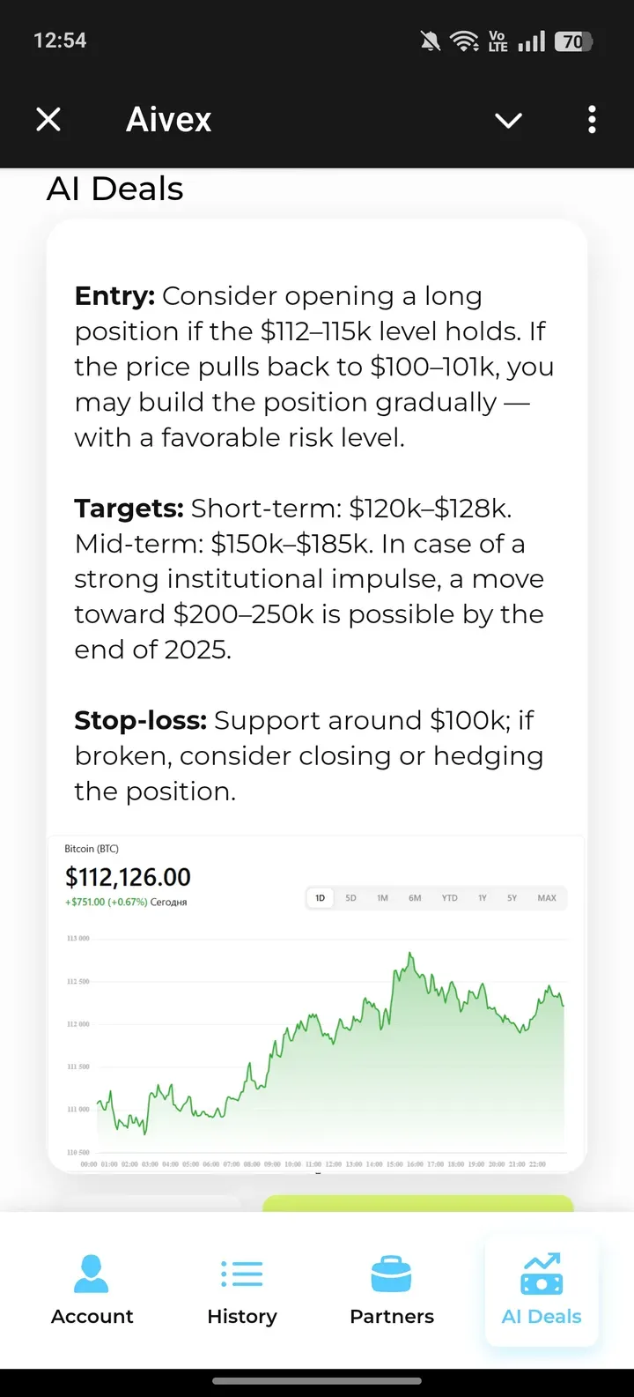
Task: Tap the Bitcoin price $112,126.00
Action: pos(128,877)
